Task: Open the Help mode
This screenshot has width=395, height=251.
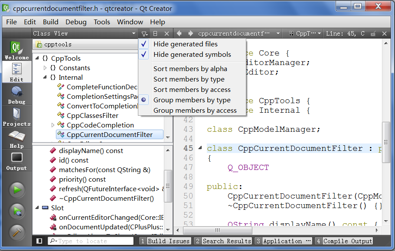Action: point(16,139)
